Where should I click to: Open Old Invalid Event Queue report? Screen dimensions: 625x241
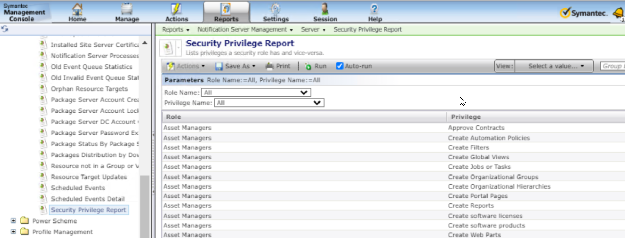pyautogui.click(x=95, y=78)
